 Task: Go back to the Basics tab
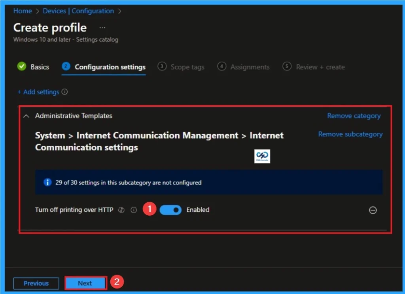pos(40,67)
